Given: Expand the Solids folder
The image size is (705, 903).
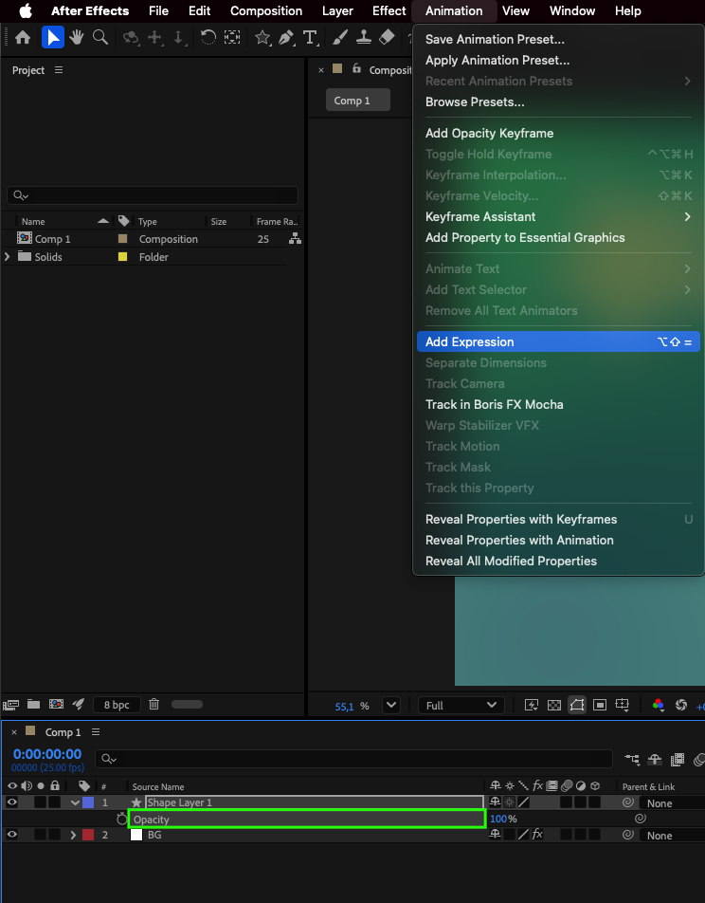Looking at the screenshot, I should [x=8, y=256].
